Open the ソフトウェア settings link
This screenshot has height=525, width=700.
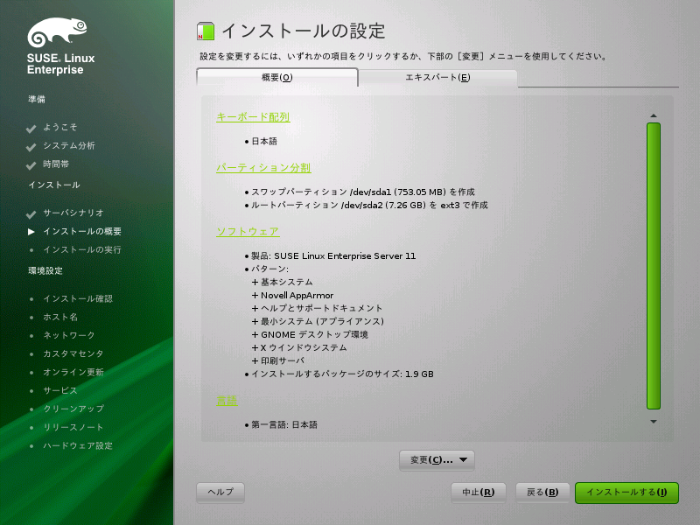tap(248, 232)
